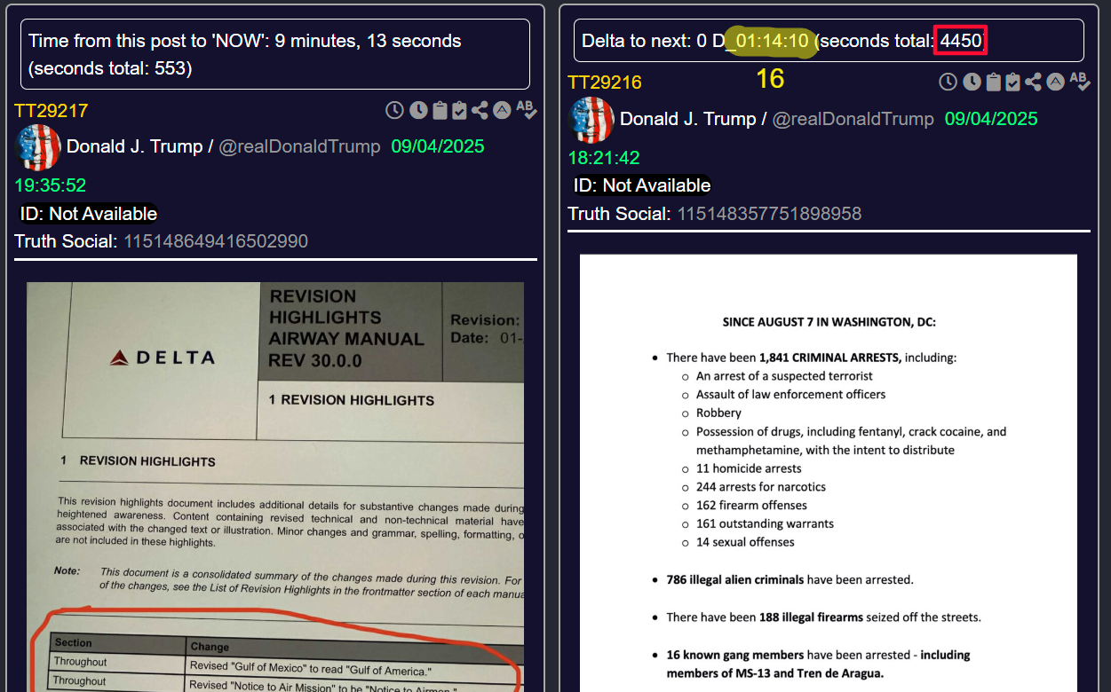Click the "188 illegal firearms" line
1111x692 pixels.
tap(823, 617)
